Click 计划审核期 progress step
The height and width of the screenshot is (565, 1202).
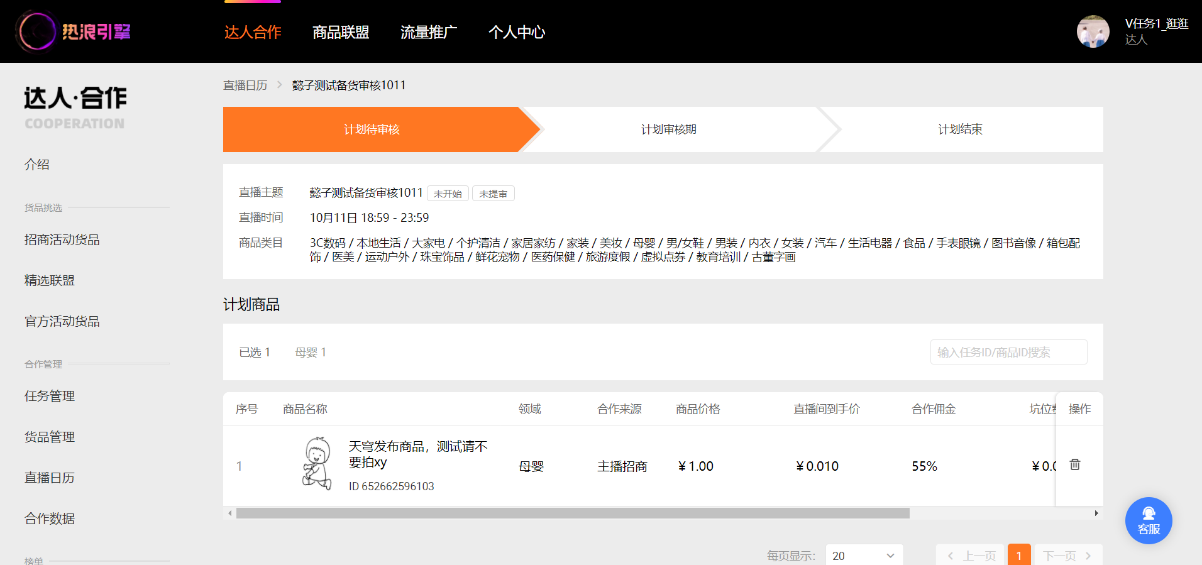click(669, 129)
